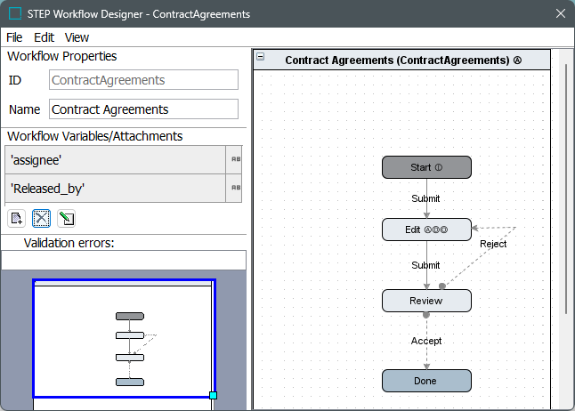Click the Reject transition label

(x=493, y=244)
